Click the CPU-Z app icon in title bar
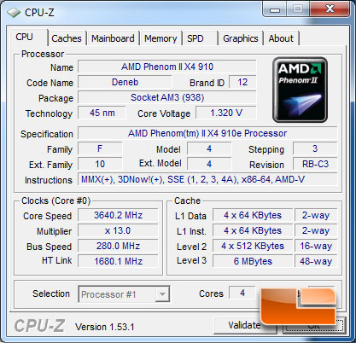356x343 pixels. pos(14,13)
